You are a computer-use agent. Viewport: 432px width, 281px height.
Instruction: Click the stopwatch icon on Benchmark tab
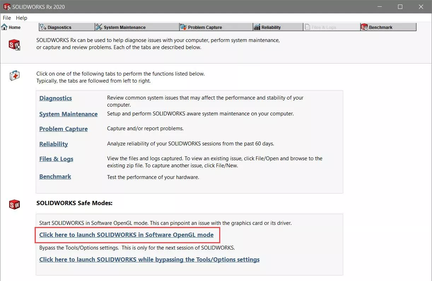364,27
